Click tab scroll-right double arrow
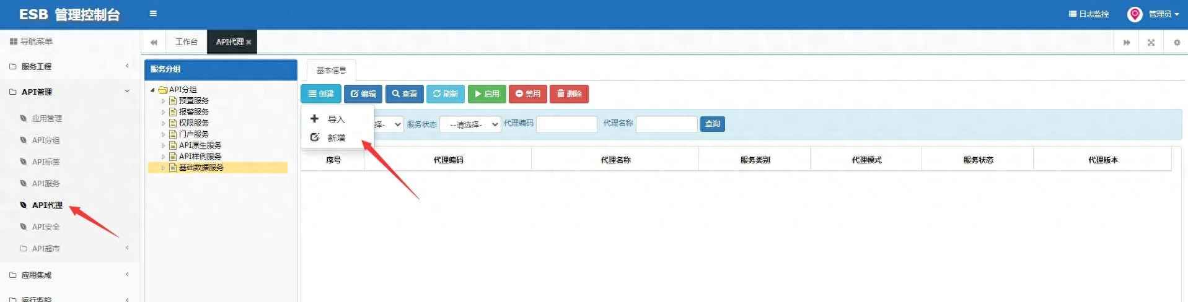This screenshot has width=1188, height=302. coord(1127,42)
